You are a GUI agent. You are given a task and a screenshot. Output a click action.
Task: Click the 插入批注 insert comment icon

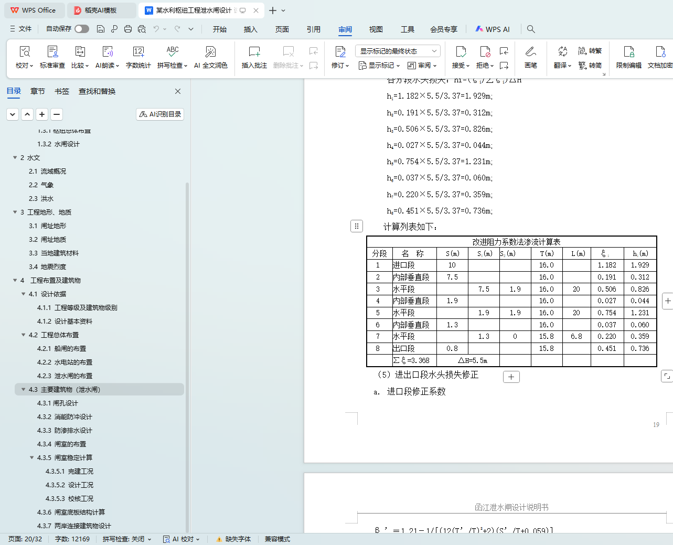click(254, 57)
